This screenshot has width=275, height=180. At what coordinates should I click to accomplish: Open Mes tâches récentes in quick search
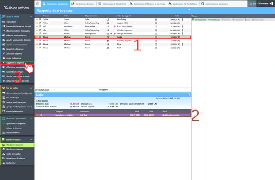(15, 149)
